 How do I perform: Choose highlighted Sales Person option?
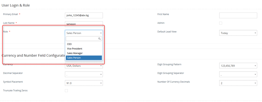[84, 58]
